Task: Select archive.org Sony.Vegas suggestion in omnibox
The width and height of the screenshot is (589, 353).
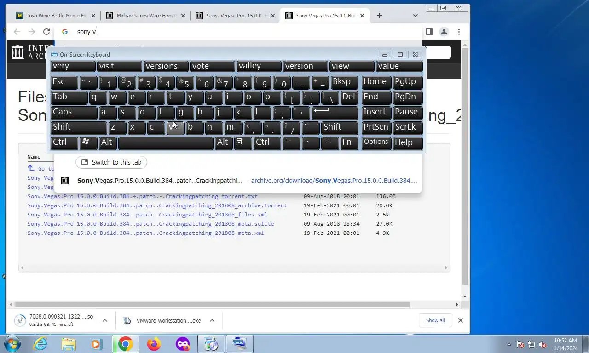Action: [237, 181]
